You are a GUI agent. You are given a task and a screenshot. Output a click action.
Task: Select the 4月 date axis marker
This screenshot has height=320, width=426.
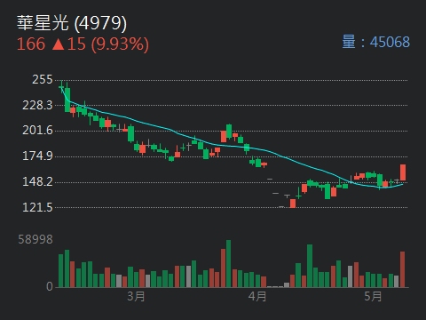click(x=257, y=296)
